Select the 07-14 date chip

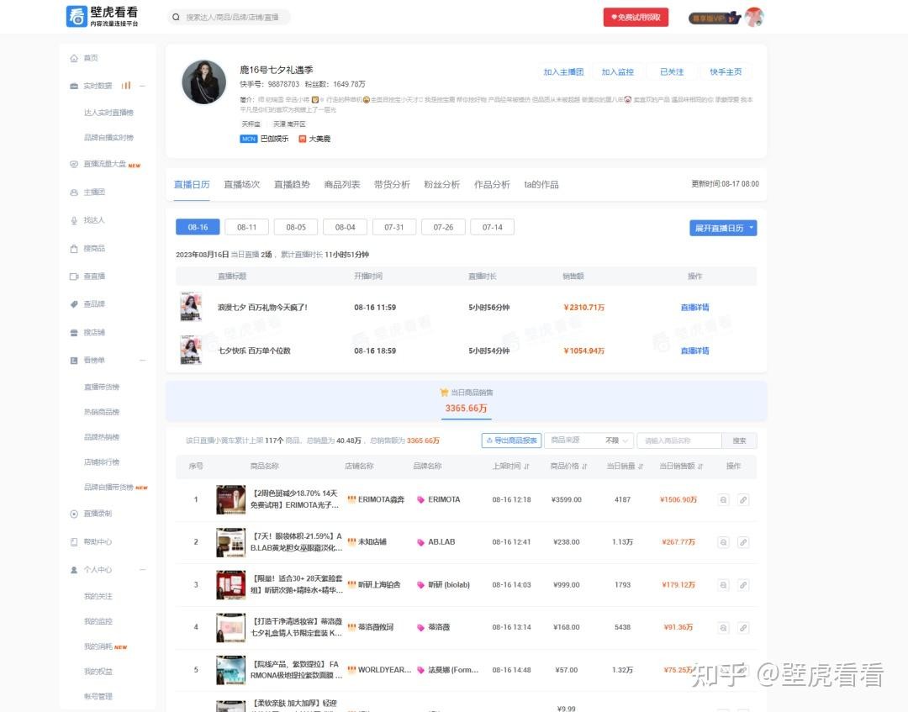click(x=492, y=227)
